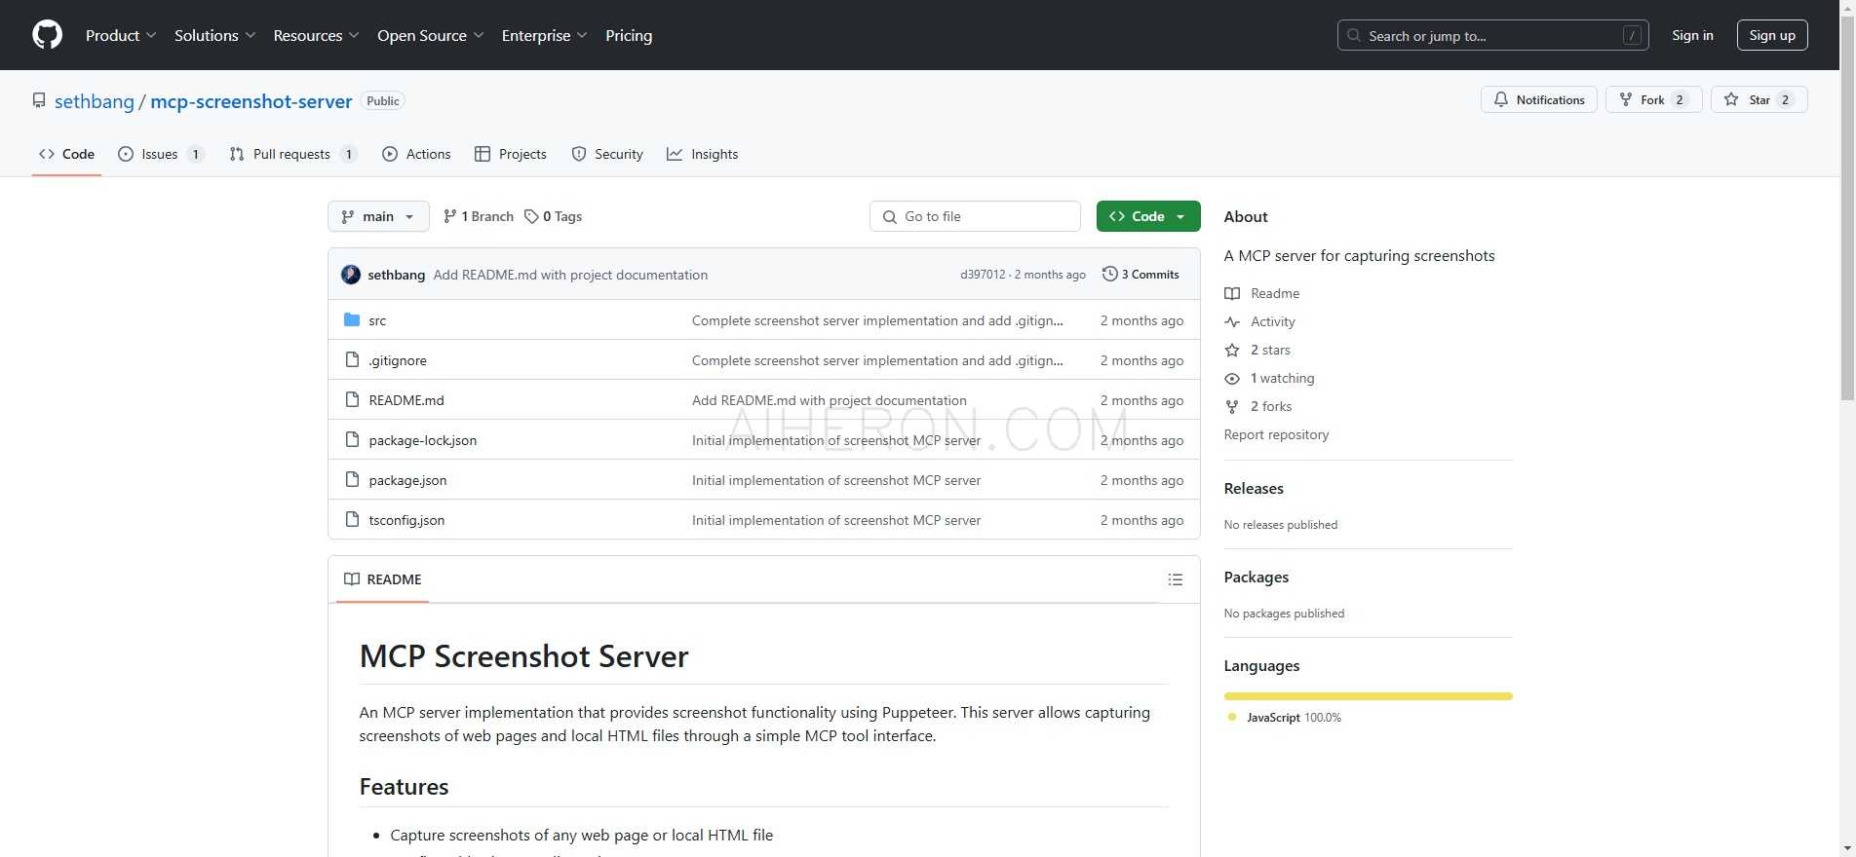Click the forks icon in About
Viewport: 1856px width, 857px height.
pos(1232,406)
